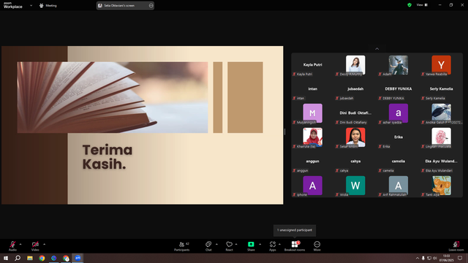Select cahya's participant tile
The height and width of the screenshot is (263, 468).
point(355,162)
